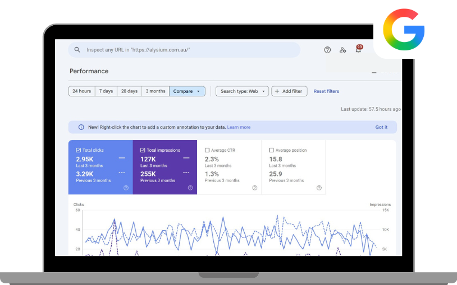
Task: Enable the Average CTR checkbox
Action: (x=207, y=150)
